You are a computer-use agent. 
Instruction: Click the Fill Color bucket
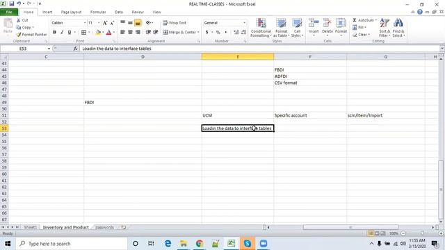[x=98, y=33]
